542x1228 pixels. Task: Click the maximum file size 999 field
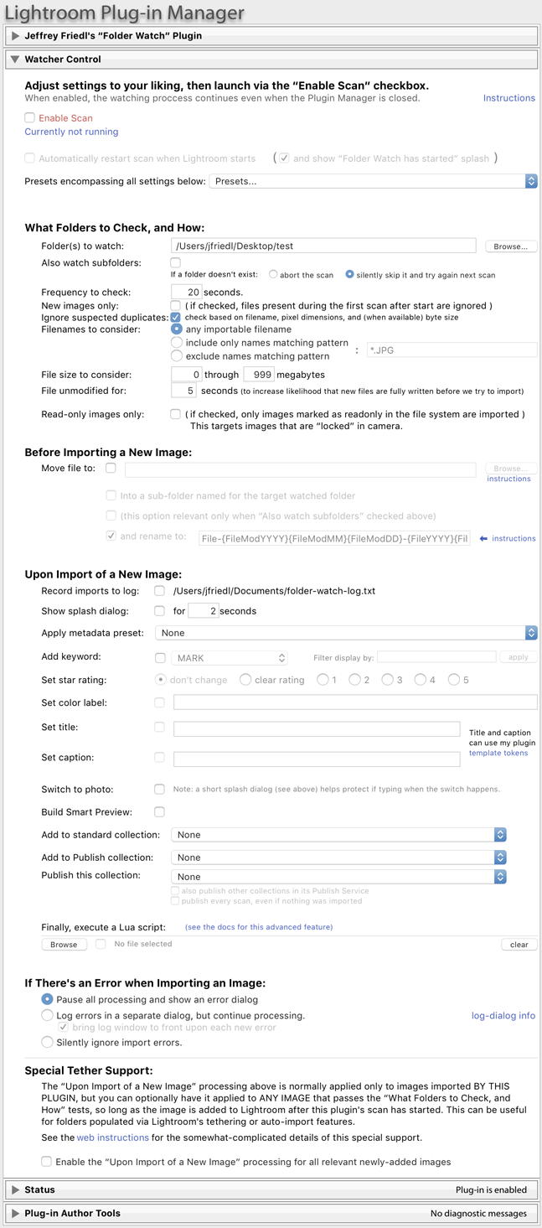259,375
